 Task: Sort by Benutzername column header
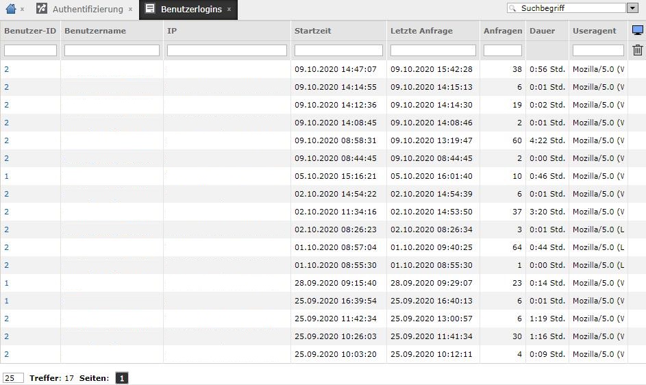coord(95,31)
